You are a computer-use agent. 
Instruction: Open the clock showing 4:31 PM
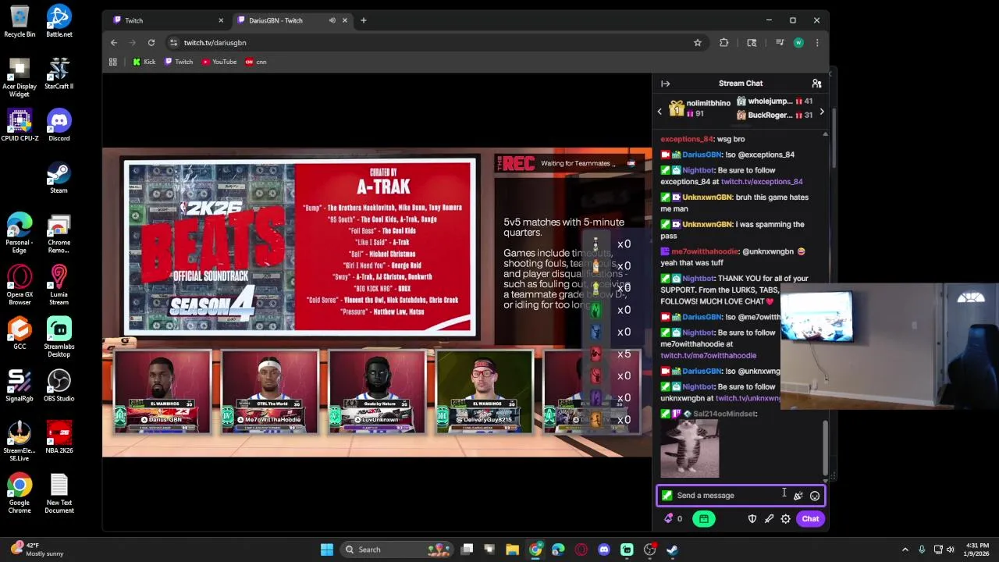pos(977,550)
